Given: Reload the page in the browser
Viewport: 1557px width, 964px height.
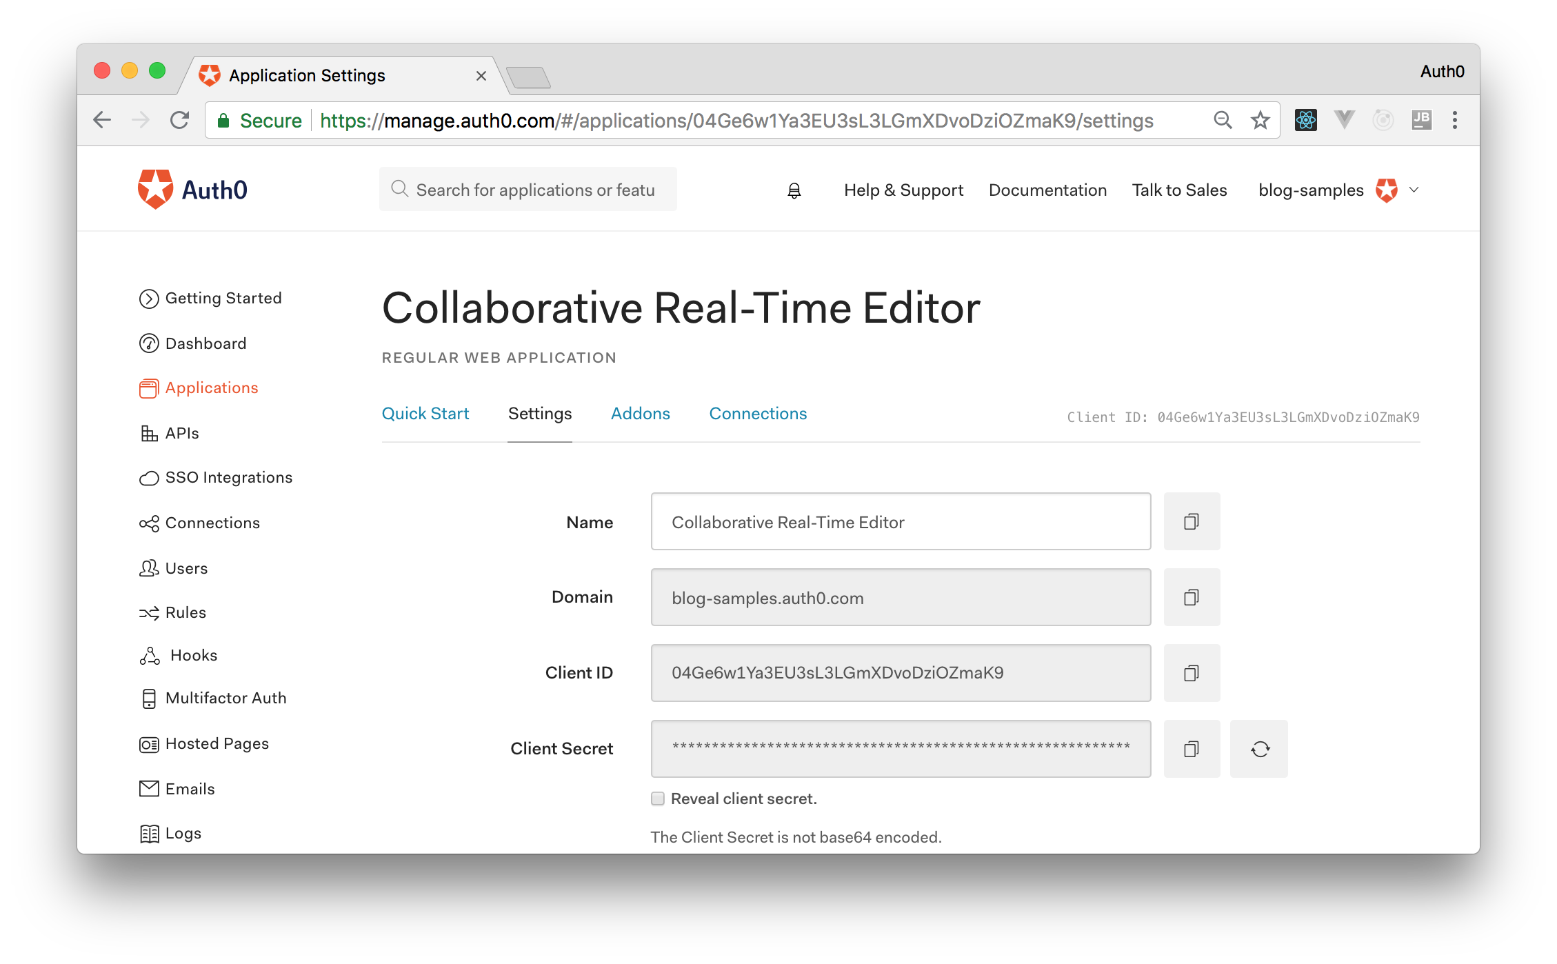Looking at the screenshot, I should (179, 120).
